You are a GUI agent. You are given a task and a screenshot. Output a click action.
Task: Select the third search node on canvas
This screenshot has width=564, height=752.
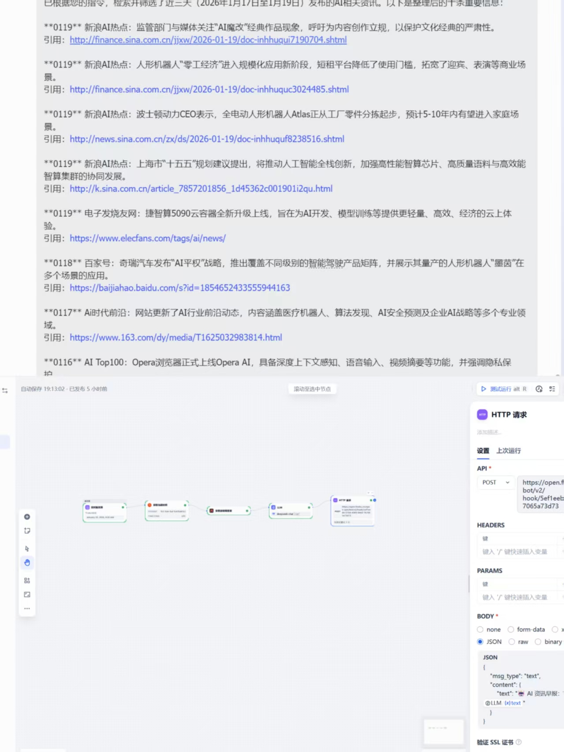coord(228,510)
